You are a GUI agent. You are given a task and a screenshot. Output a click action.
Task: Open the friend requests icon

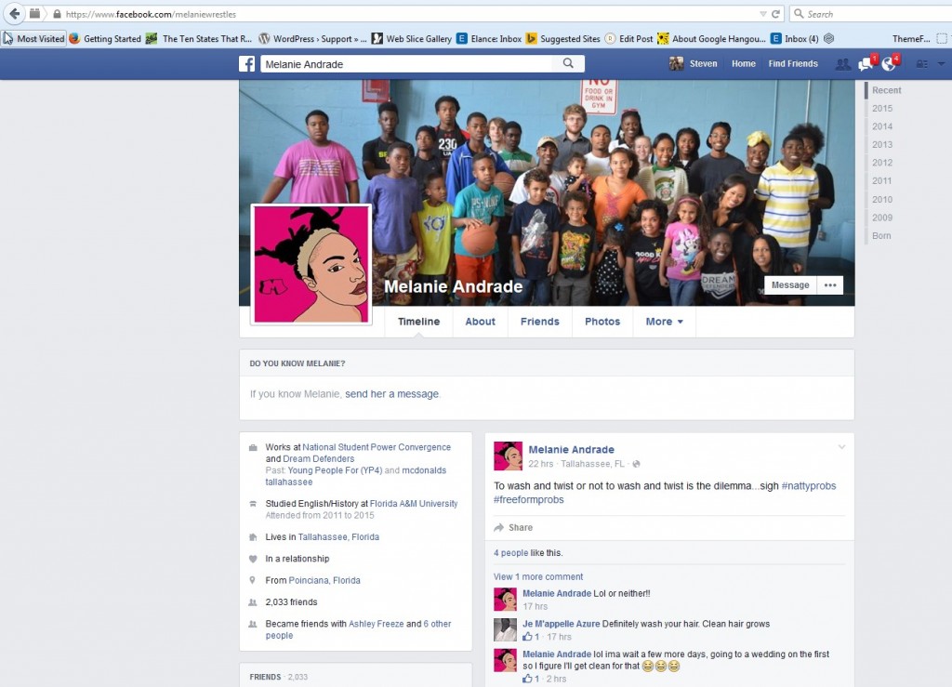pyautogui.click(x=842, y=64)
